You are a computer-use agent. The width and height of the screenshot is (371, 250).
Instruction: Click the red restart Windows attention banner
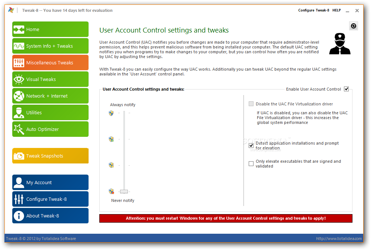pyautogui.click(x=226, y=218)
